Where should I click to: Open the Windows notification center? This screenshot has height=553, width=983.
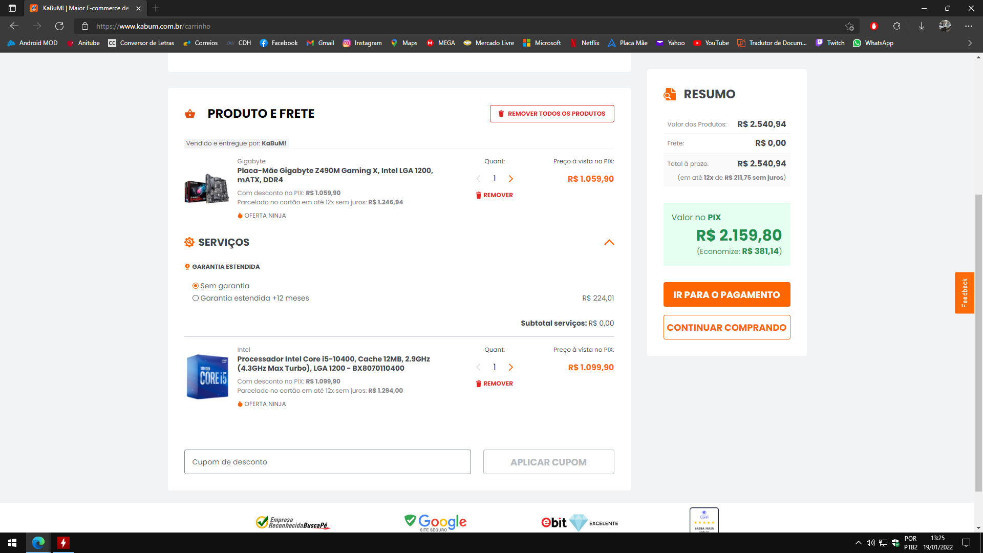966,543
